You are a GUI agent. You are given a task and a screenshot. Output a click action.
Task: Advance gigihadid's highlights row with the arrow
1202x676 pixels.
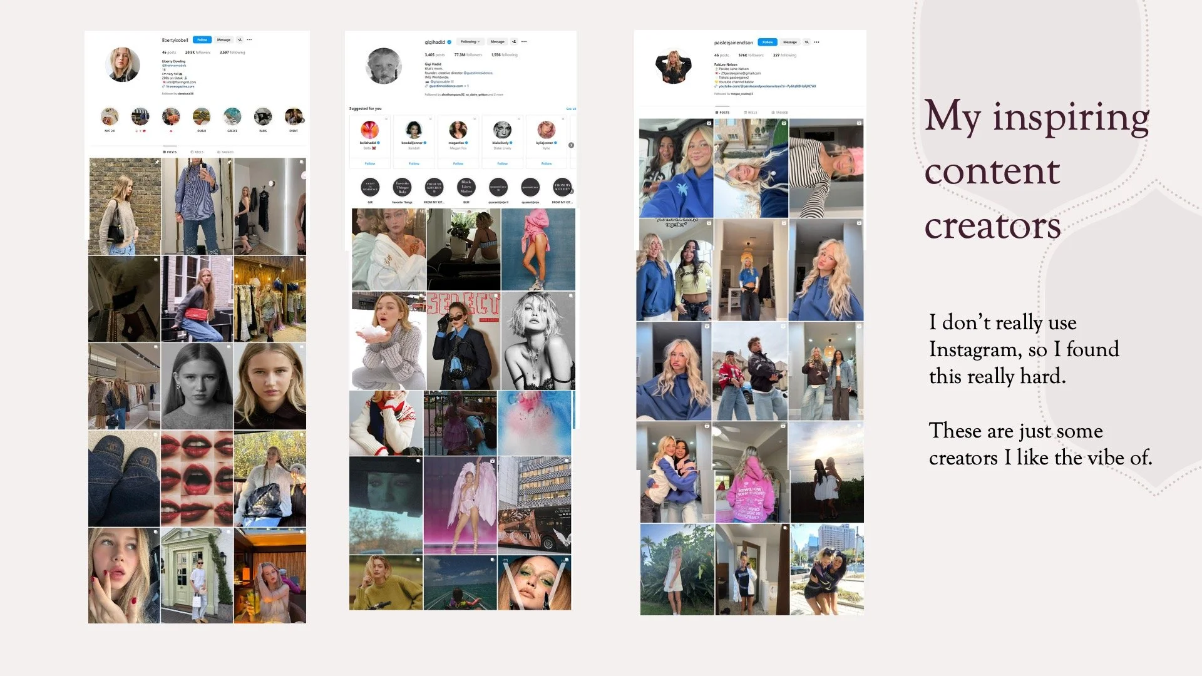coord(572,191)
